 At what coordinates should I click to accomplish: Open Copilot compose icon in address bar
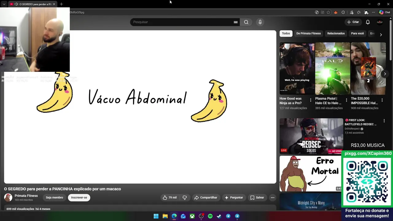pyautogui.click(x=317, y=12)
